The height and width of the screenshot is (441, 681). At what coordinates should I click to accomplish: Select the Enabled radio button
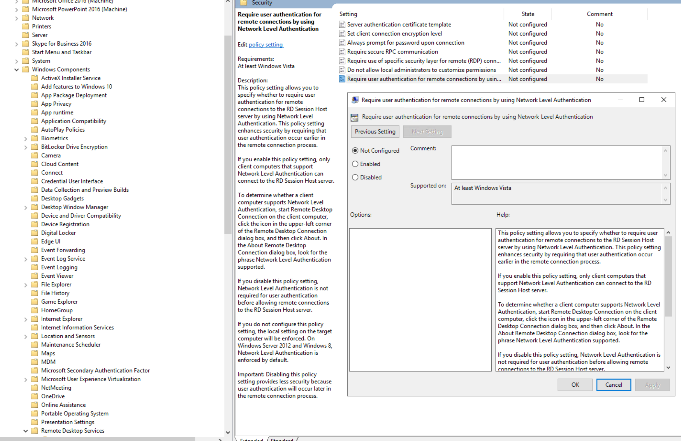(x=355, y=164)
